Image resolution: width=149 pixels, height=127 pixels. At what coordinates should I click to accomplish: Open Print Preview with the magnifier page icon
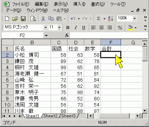(x=33, y=19)
